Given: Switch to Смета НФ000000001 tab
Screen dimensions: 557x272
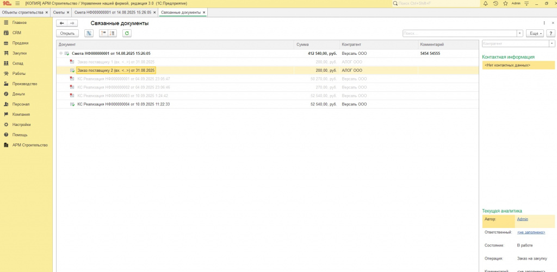Looking at the screenshot, I should [113, 12].
